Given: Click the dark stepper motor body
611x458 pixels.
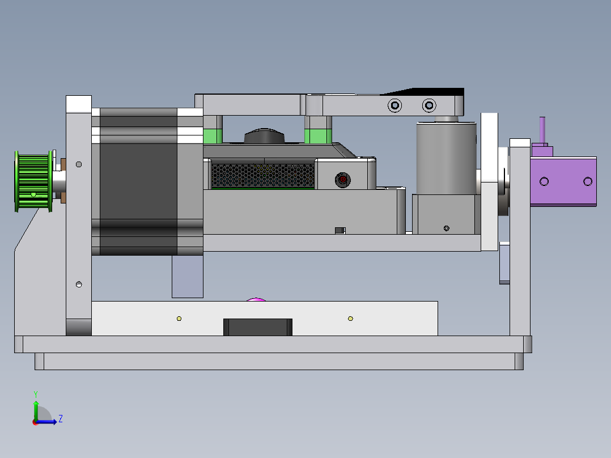Looking at the screenshot, I should coord(138,181).
